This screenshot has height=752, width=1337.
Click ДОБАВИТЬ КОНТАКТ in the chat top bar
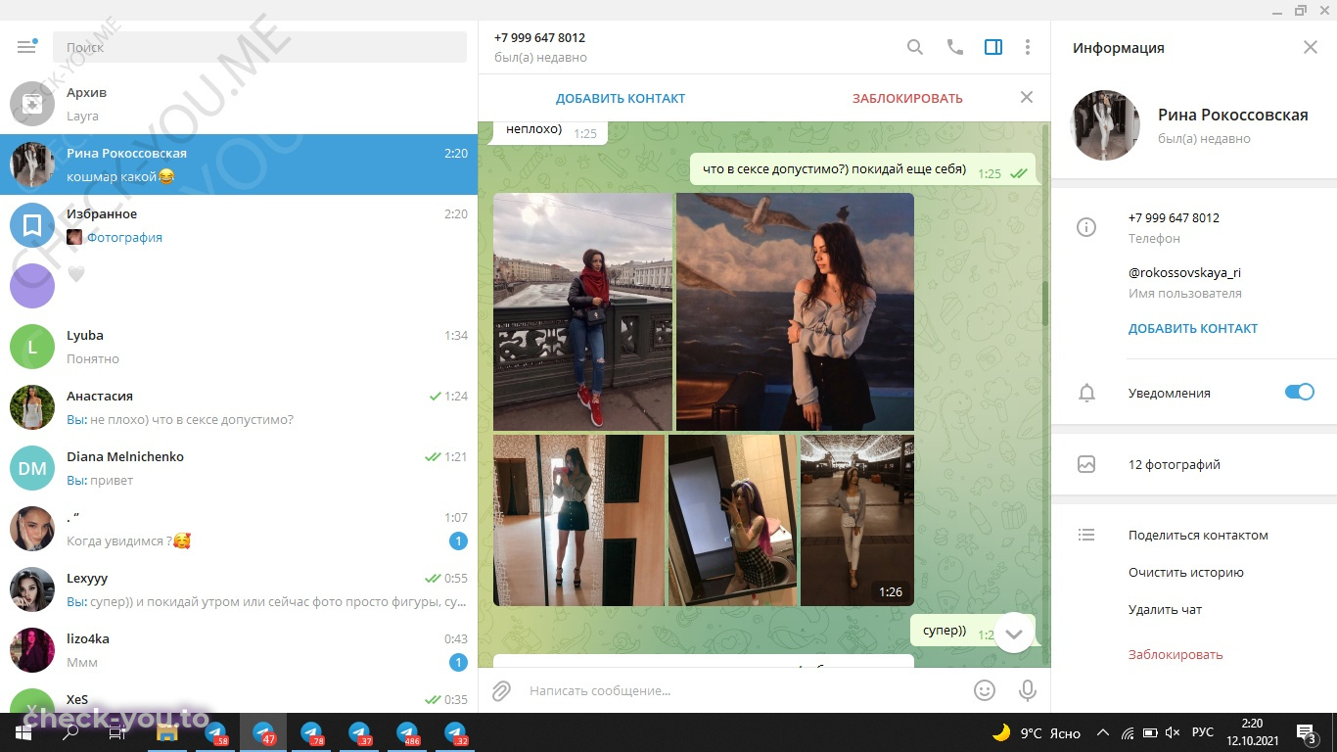click(621, 98)
